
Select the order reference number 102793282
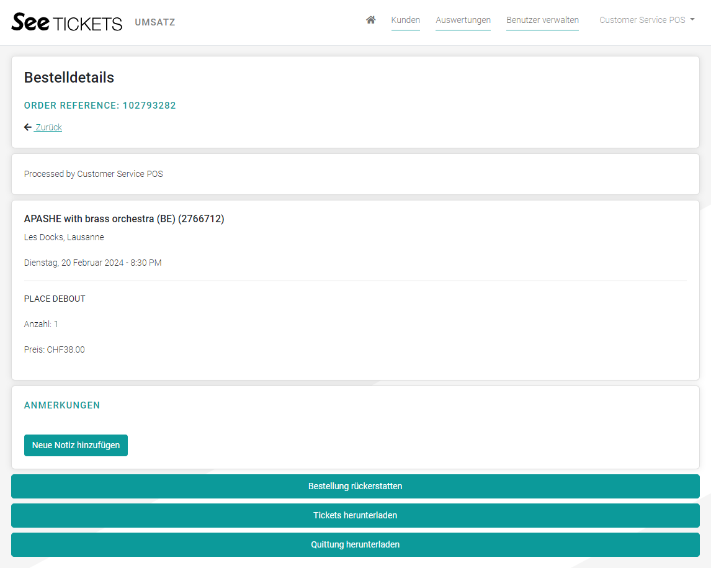point(149,106)
